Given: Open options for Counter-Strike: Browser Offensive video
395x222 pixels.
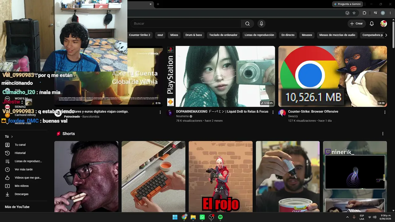Looking at the screenshot, I should [385, 112].
